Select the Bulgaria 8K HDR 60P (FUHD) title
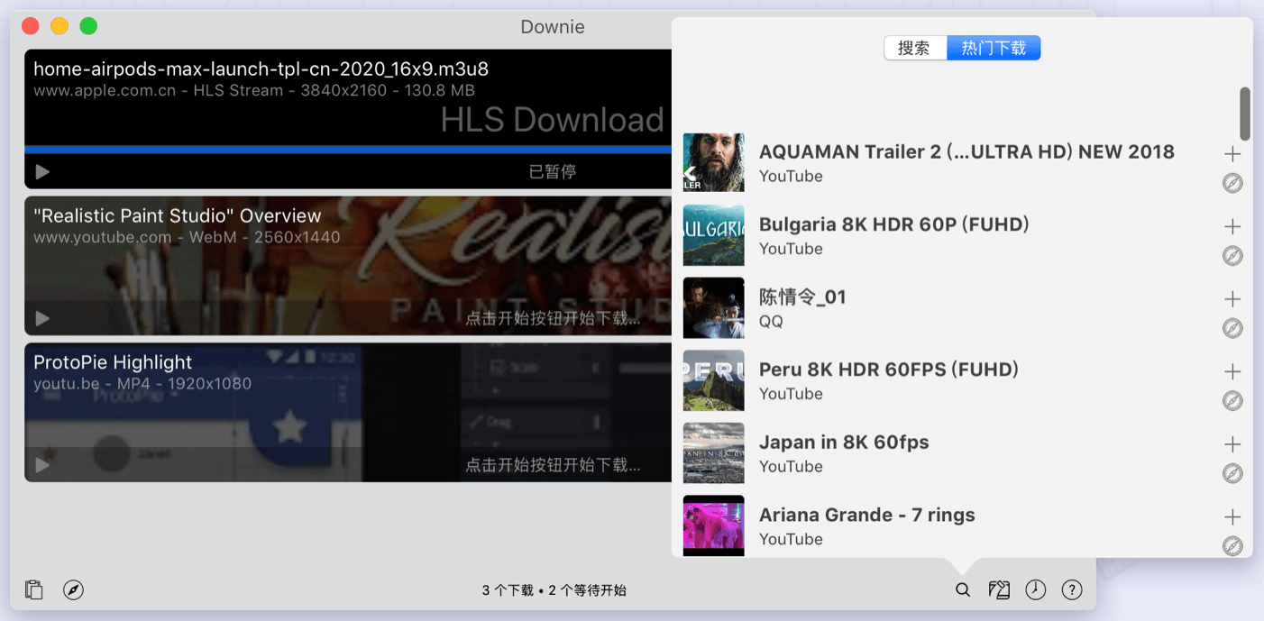Image resolution: width=1264 pixels, height=621 pixels. pyautogui.click(x=894, y=224)
